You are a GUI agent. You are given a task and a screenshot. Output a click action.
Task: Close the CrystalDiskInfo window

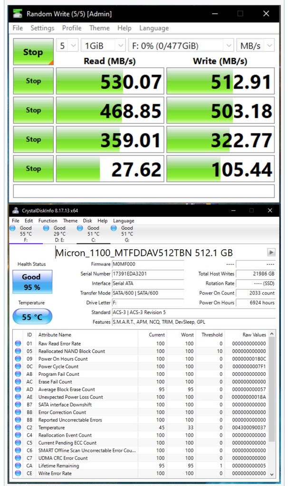coord(269,210)
